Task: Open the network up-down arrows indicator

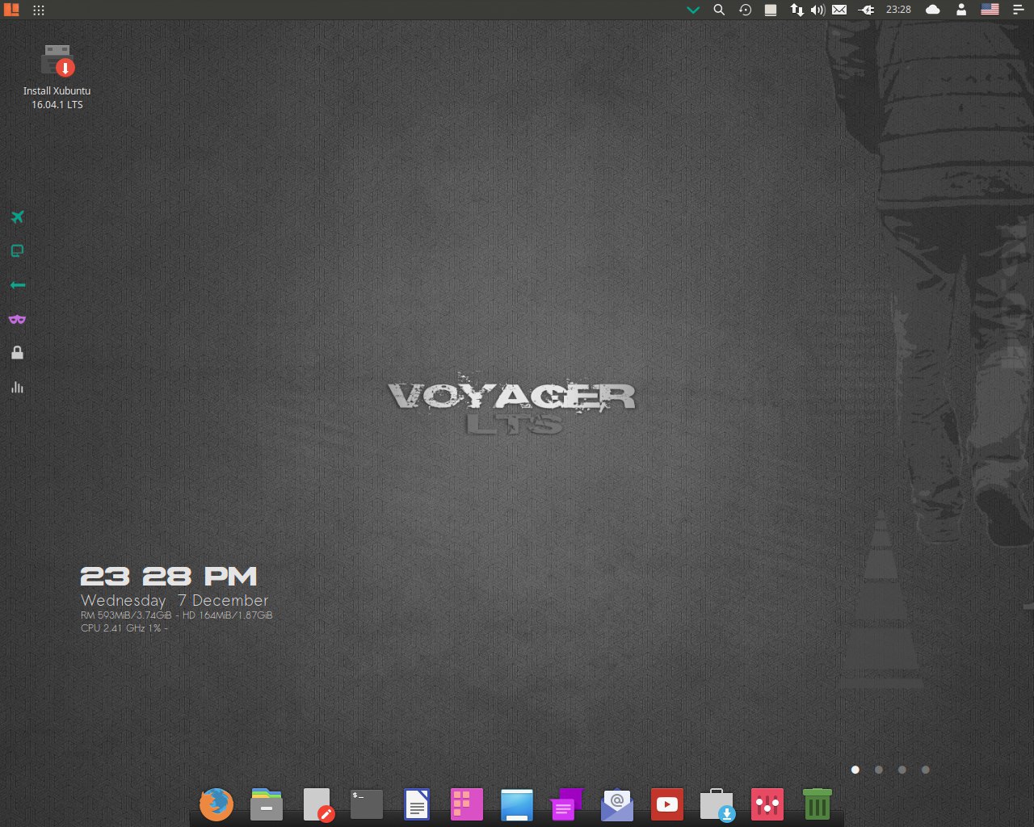Action: click(x=797, y=10)
